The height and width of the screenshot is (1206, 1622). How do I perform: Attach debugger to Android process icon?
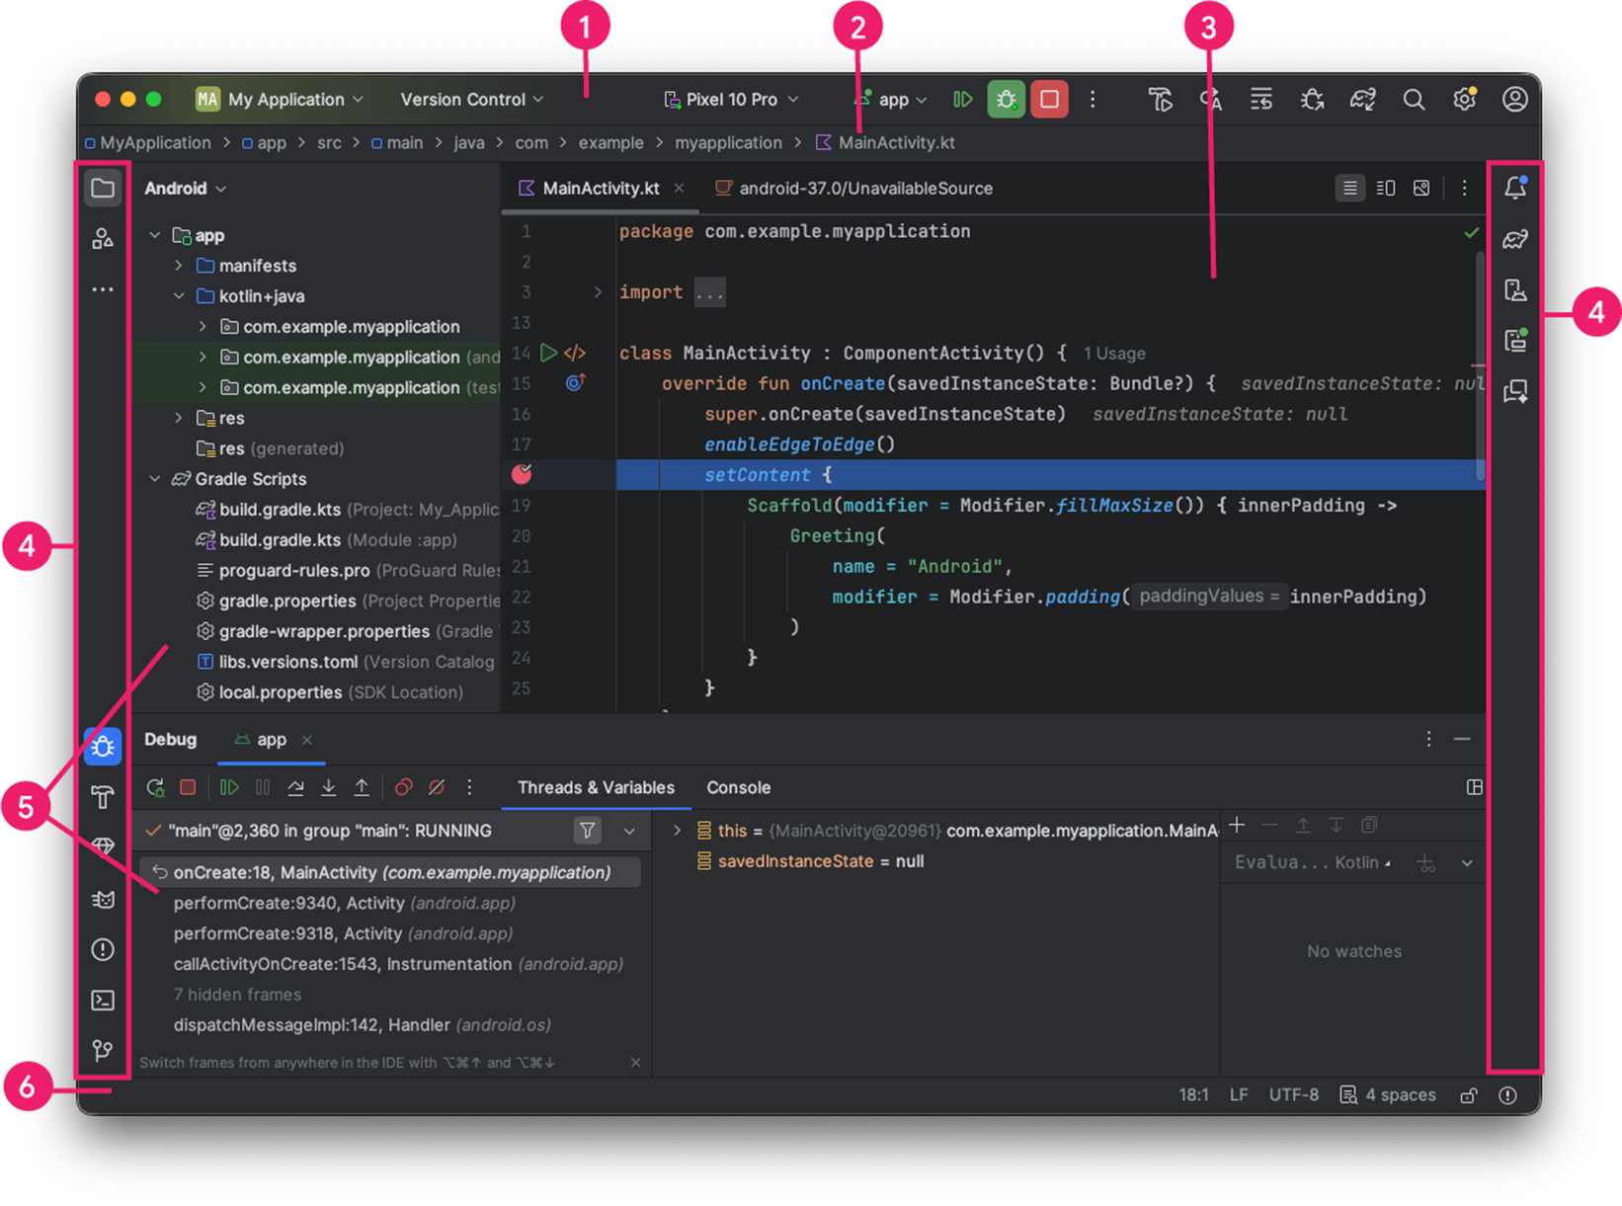tap(1312, 99)
